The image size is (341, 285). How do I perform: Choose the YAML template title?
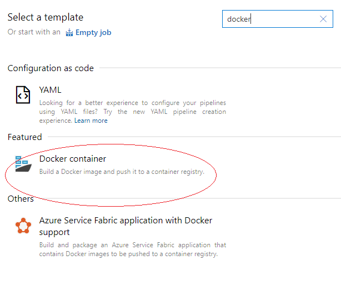(x=50, y=90)
